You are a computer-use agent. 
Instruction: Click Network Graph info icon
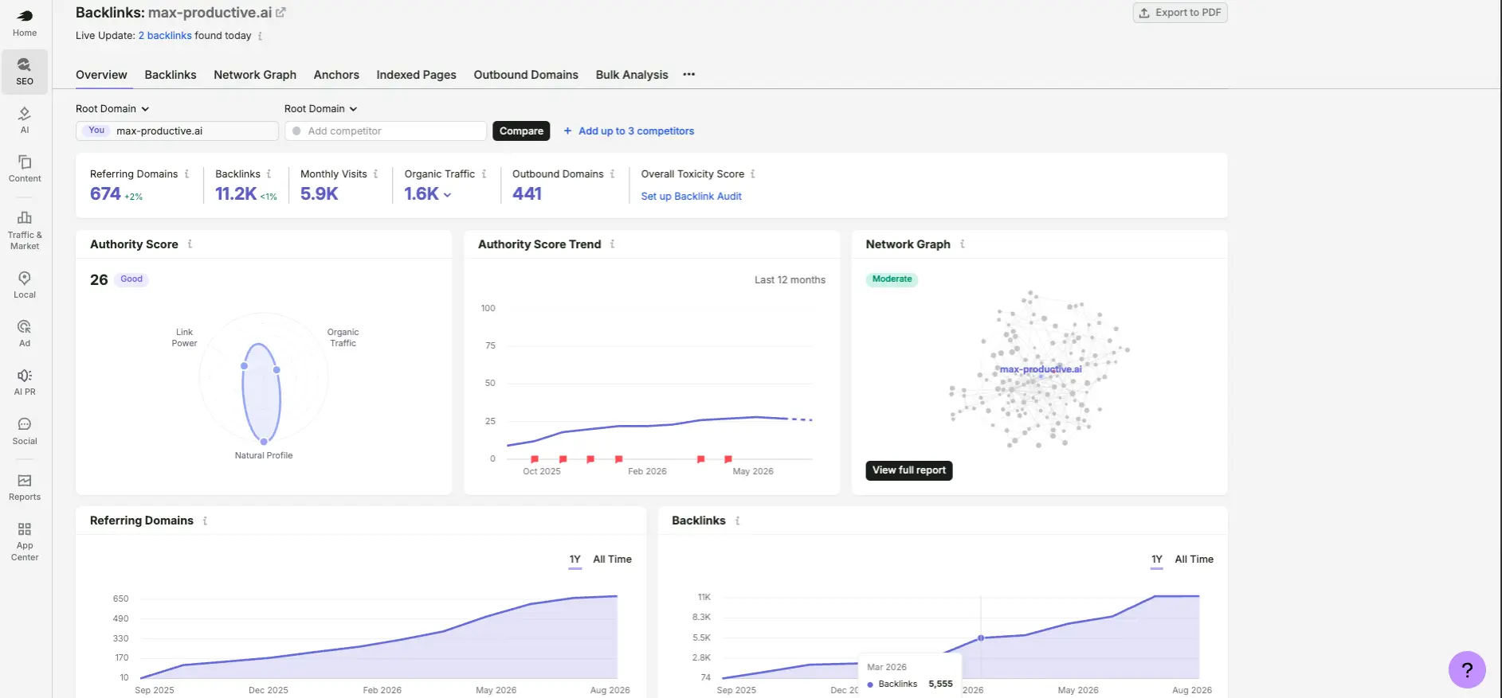point(963,244)
